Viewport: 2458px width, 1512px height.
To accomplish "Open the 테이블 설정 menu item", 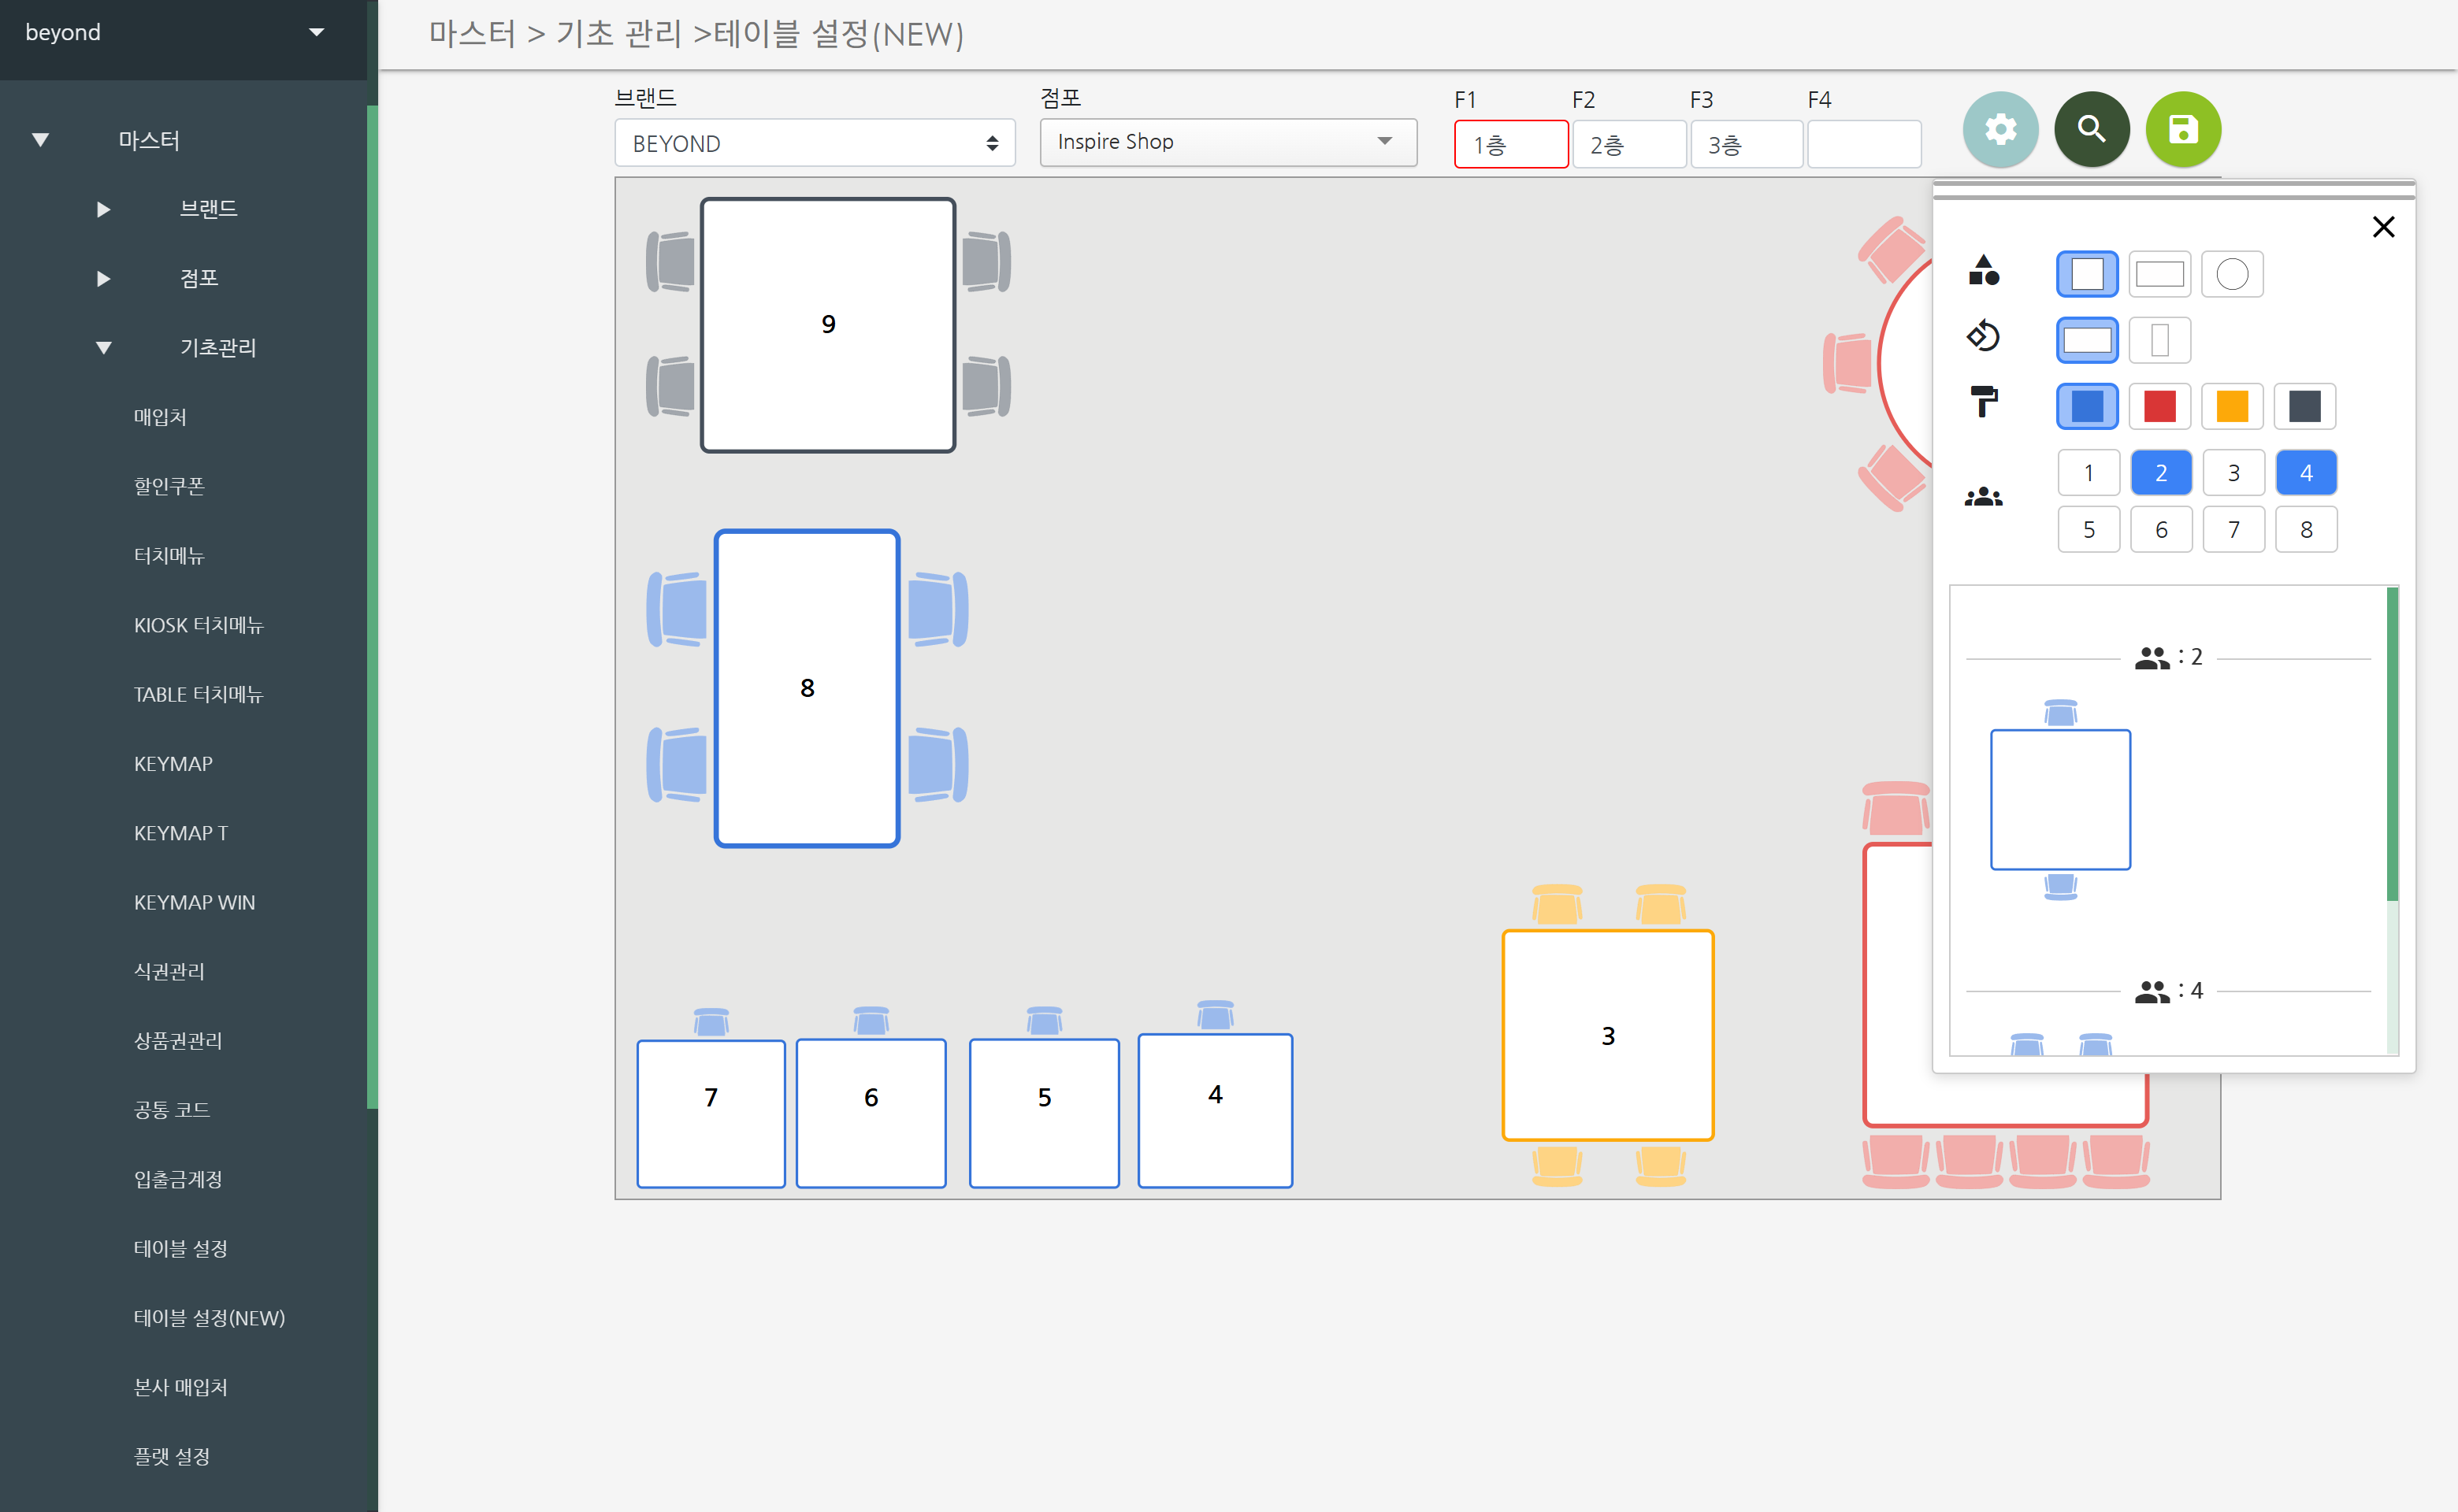I will tap(180, 1248).
